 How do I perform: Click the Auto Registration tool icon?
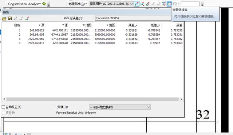pos(142,4)
